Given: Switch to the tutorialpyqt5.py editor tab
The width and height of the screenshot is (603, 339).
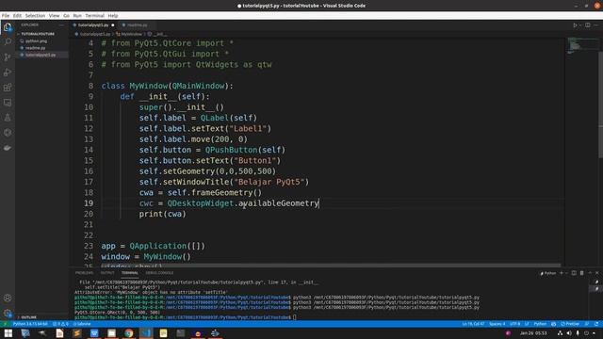Looking at the screenshot, I should (93, 25).
